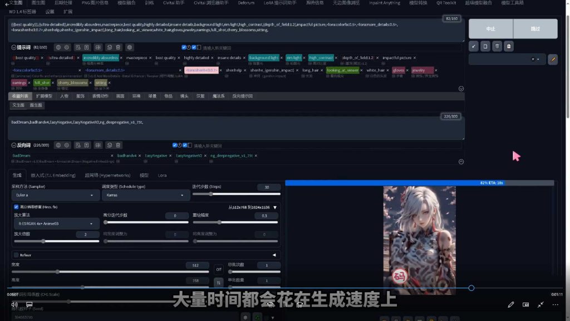Screen dimensions: 570x321
Task: Open the video player more options menu
Action: click(x=555, y=305)
